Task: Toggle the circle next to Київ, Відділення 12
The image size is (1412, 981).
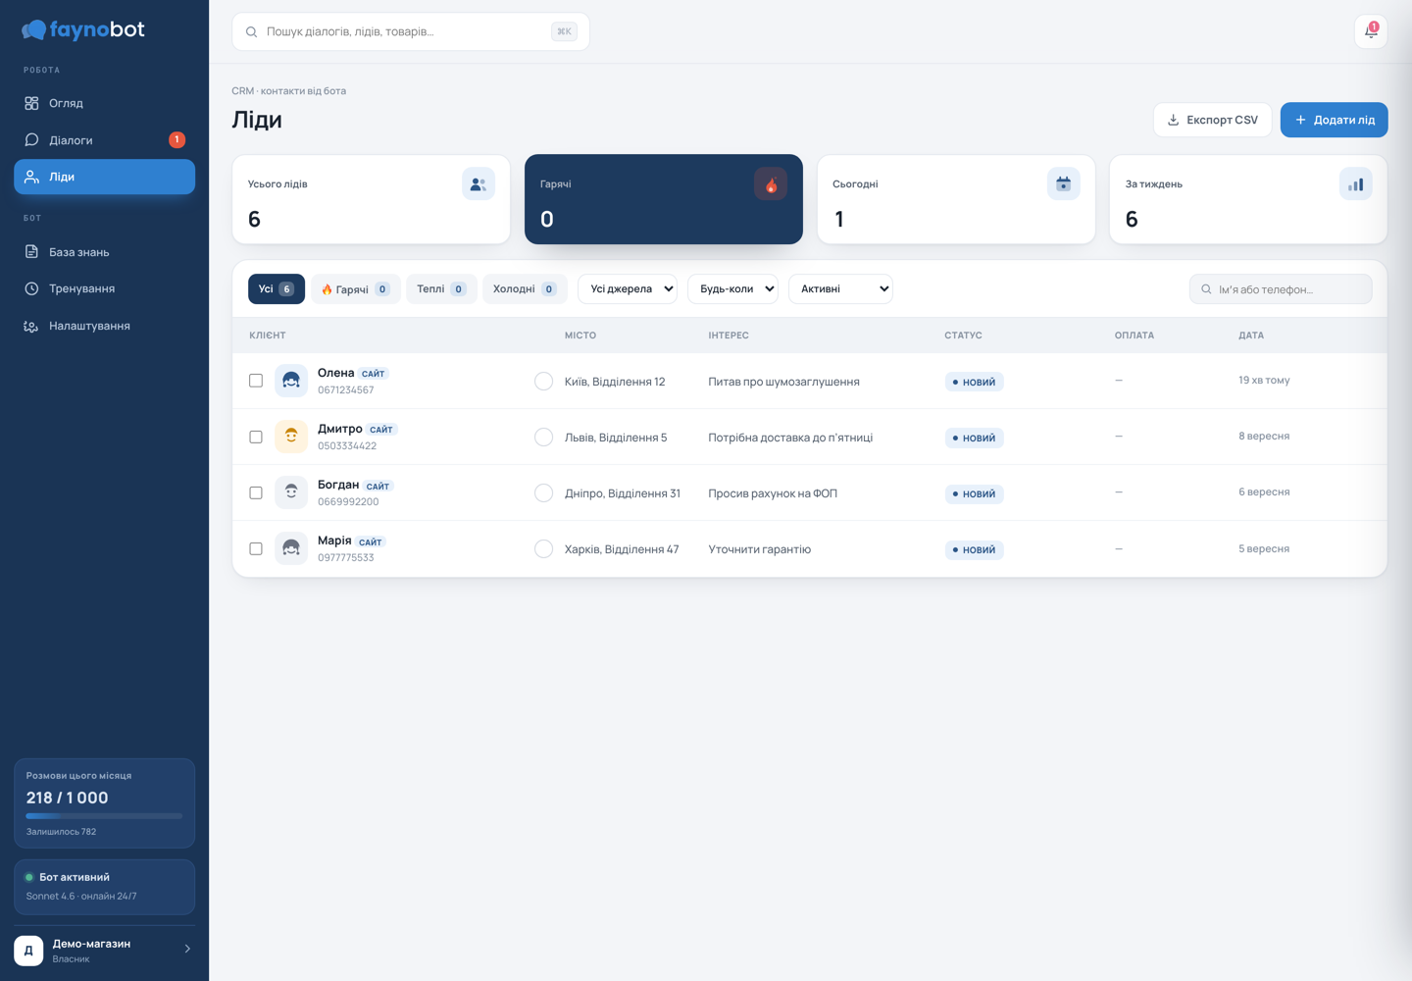Action: click(x=544, y=381)
